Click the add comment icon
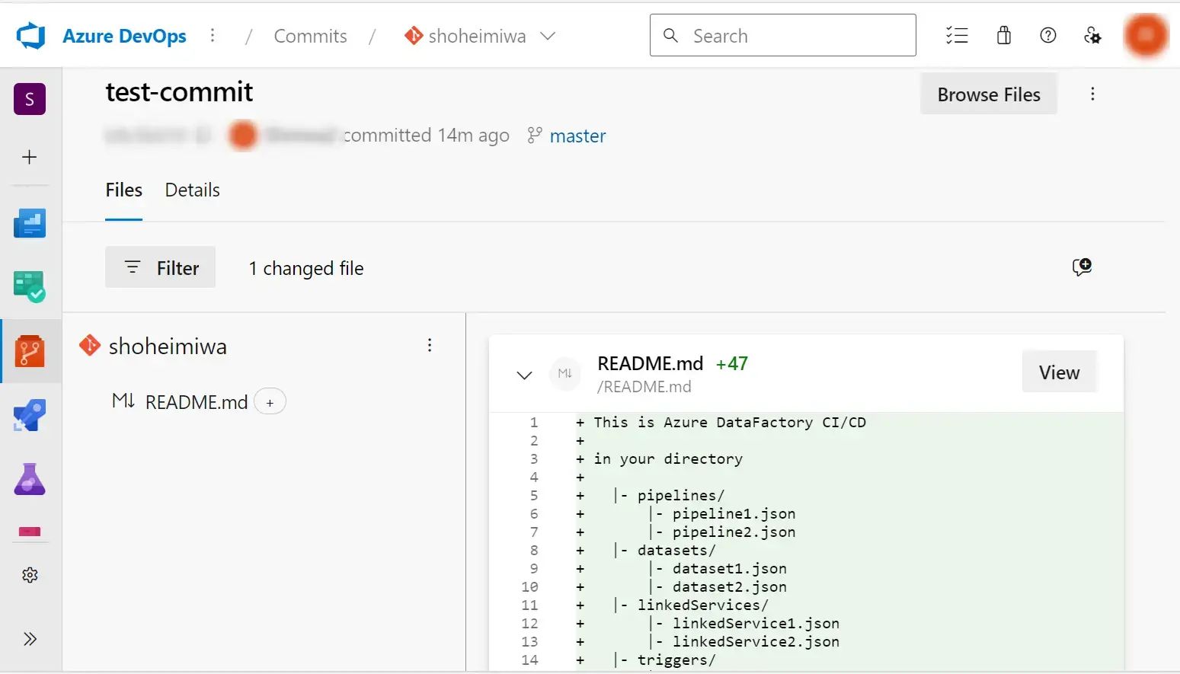1180x674 pixels. point(1082,267)
